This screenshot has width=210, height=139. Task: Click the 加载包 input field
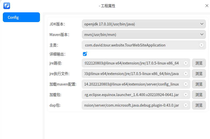pos(136,95)
